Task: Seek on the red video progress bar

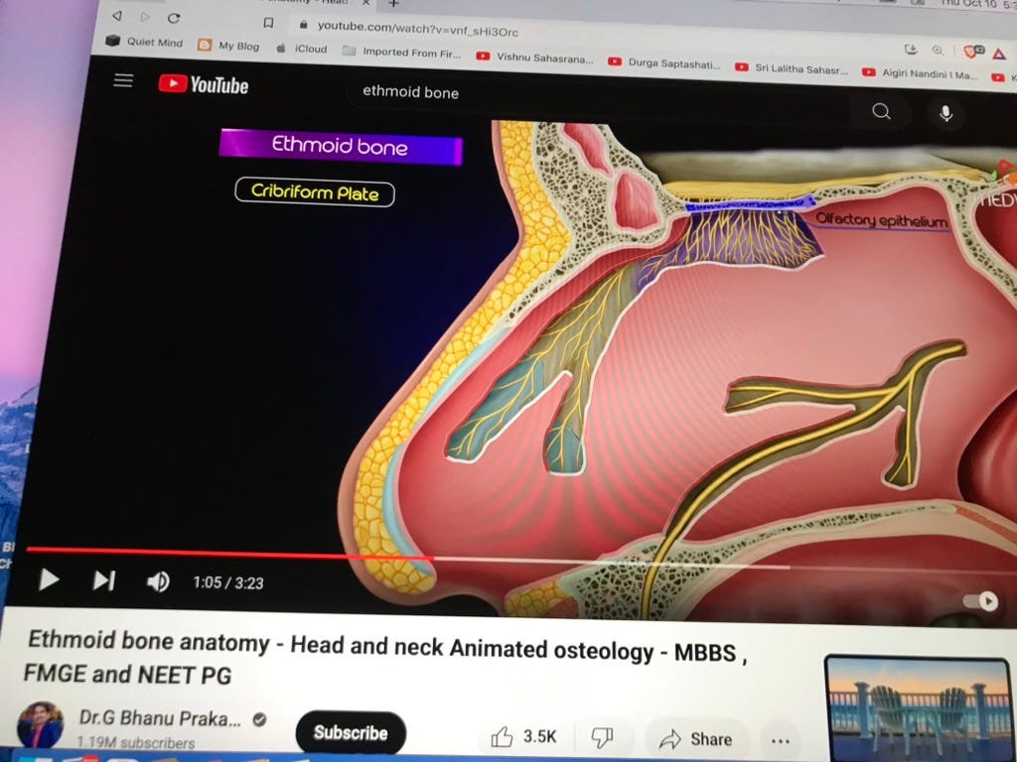Action: coord(230,552)
